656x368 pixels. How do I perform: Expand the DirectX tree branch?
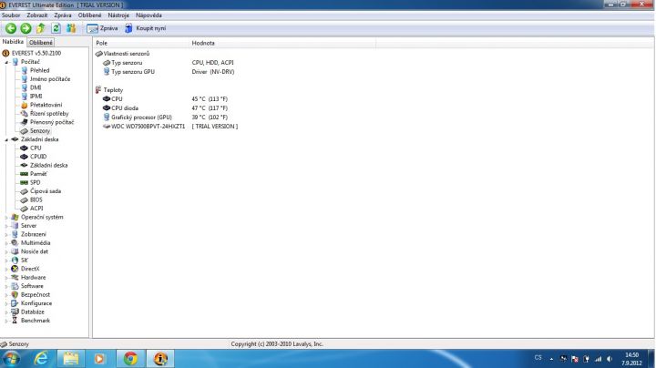coord(6,269)
